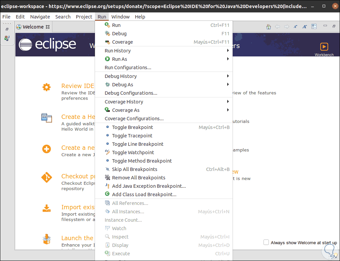This screenshot has width=340, height=261.
Task: Choose Coverage Configurations...
Action: 164,119
